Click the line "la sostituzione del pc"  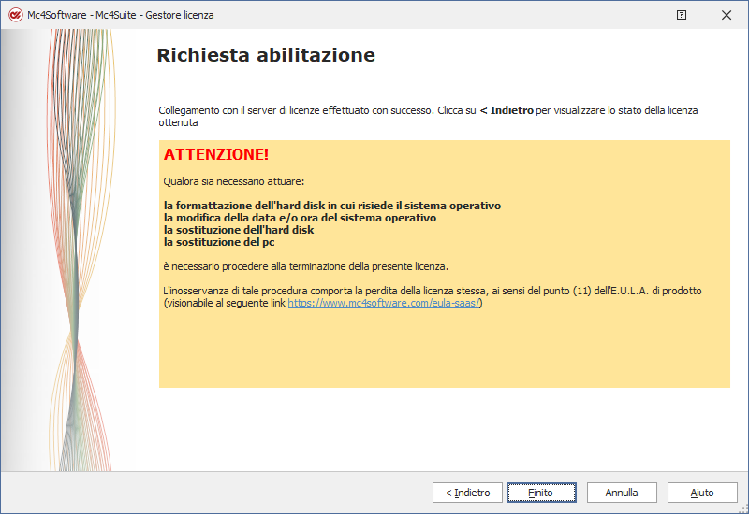click(219, 242)
